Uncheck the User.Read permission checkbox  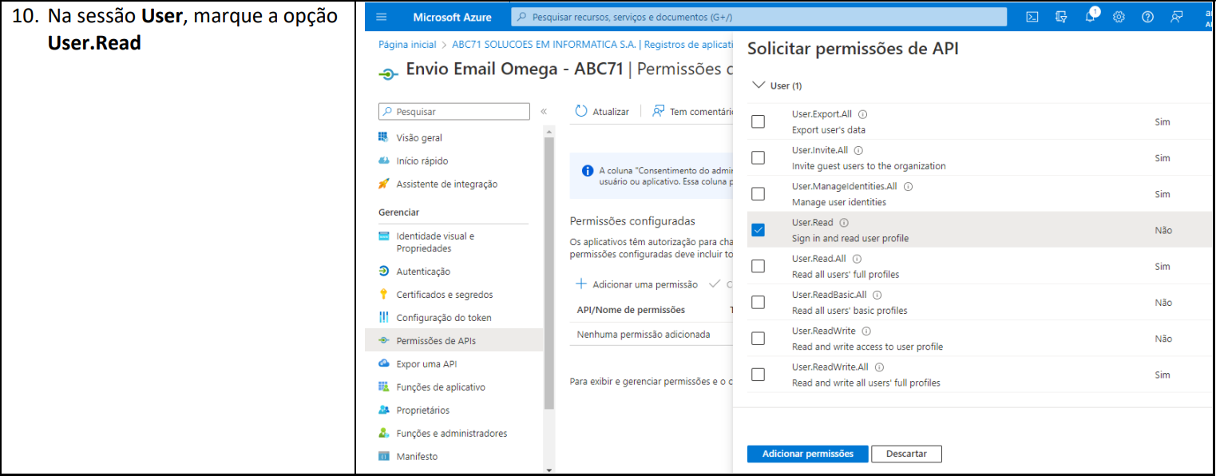[x=758, y=230]
